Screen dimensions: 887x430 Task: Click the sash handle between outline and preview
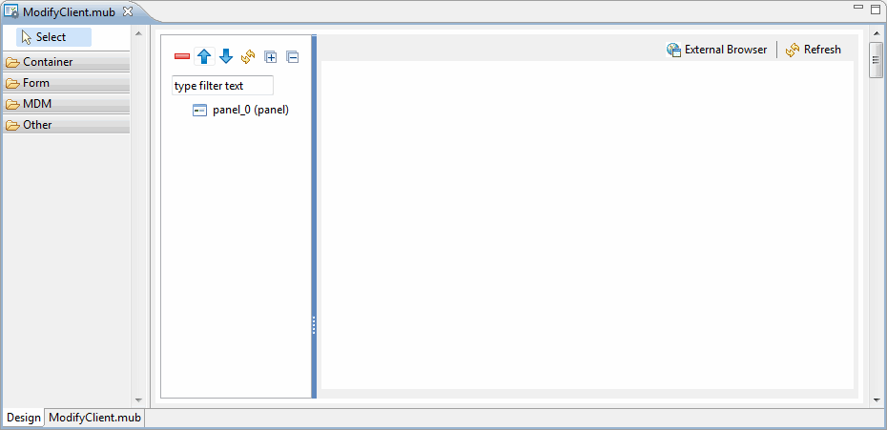click(314, 325)
